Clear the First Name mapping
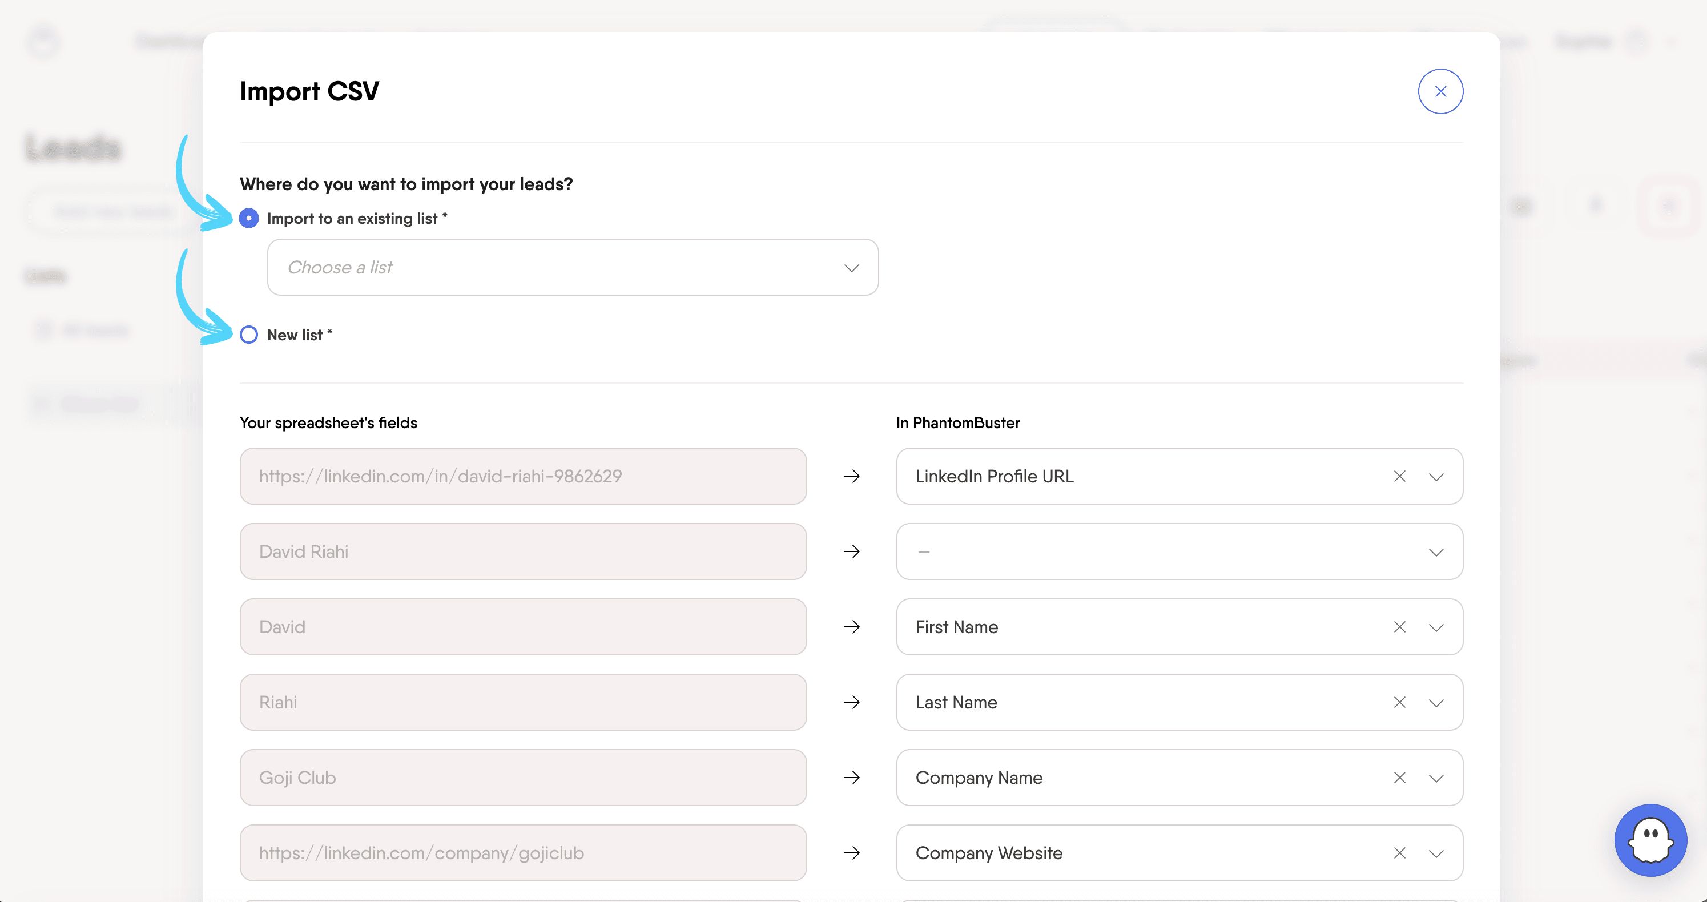This screenshot has height=902, width=1707. click(x=1399, y=627)
